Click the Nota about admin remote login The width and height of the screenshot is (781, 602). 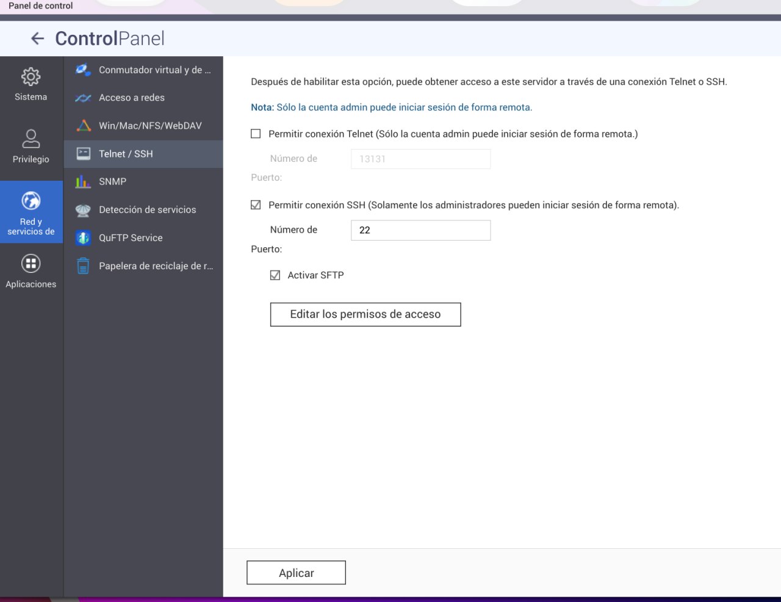tap(392, 107)
